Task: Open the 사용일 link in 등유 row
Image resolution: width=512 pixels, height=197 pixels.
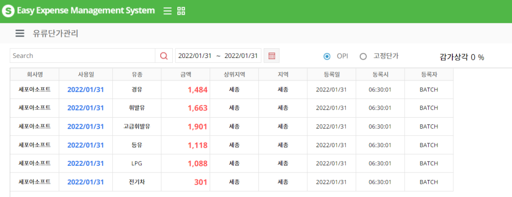Action: tap(85, 145)
